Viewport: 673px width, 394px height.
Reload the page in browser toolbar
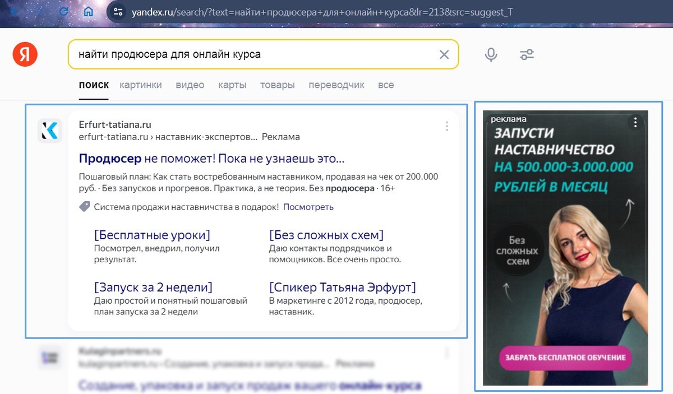64,11
